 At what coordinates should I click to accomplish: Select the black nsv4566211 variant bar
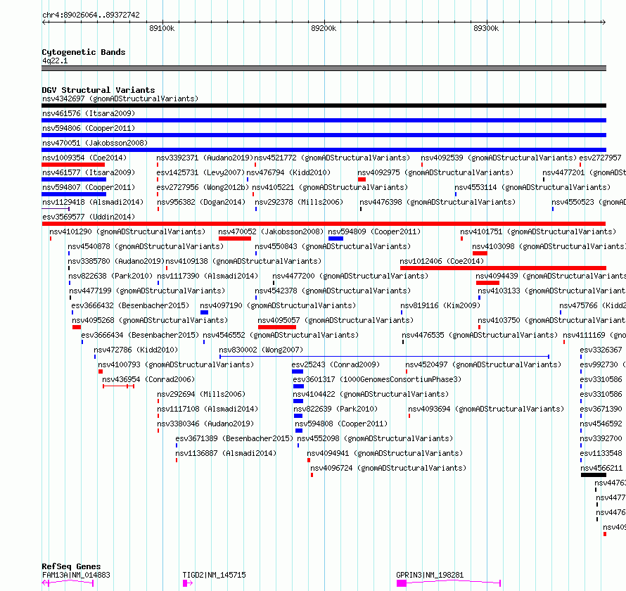pyautogui.click(x=594, y=475)
